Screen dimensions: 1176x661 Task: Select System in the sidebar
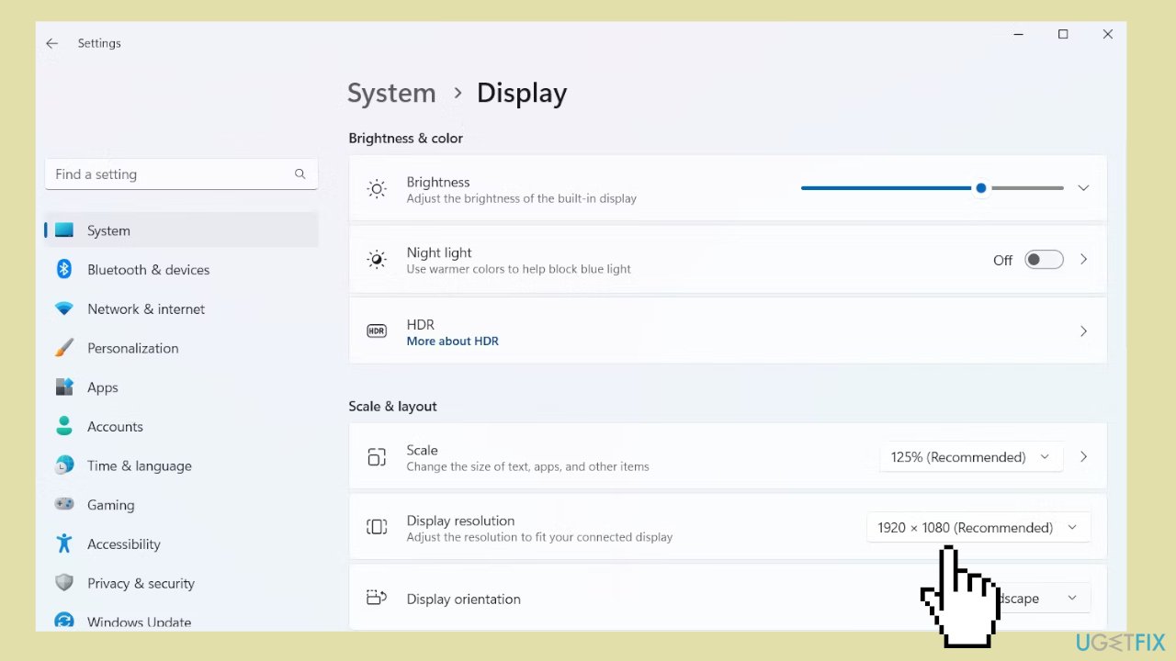point(181,230)
